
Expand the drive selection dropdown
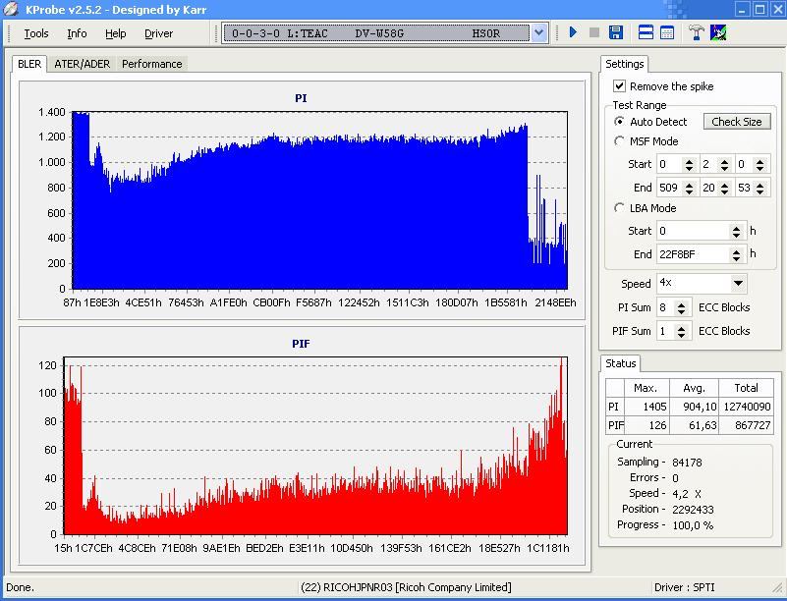(x=538, y=33)
